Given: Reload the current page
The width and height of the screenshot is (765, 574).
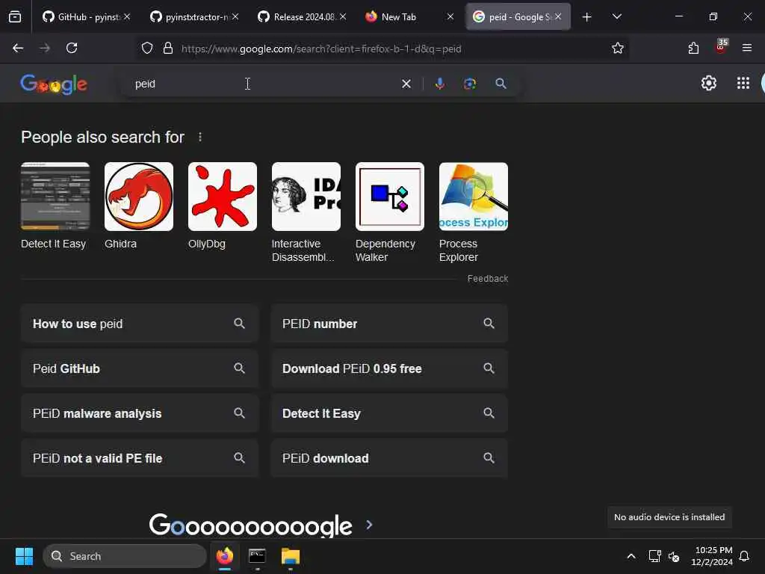Looking at the screenshot, I should click(x=72, y=48).
